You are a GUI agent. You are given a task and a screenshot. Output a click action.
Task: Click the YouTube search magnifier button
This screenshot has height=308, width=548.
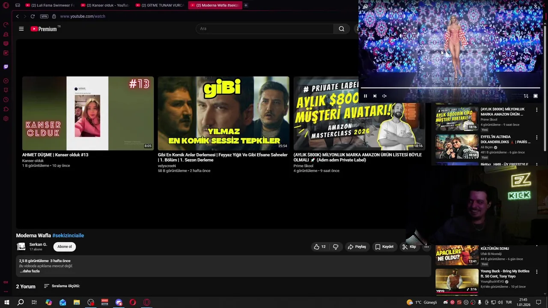[x=341, y=29]
